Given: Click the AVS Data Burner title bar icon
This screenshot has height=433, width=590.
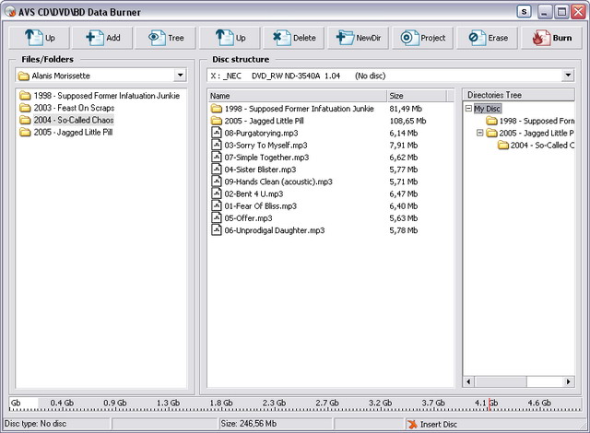Looking at the screenshot, I should tap(10, 12).
